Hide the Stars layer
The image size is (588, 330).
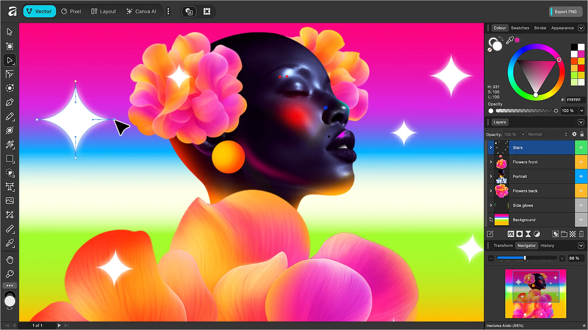pyautogui.click(x=581, y=147)
